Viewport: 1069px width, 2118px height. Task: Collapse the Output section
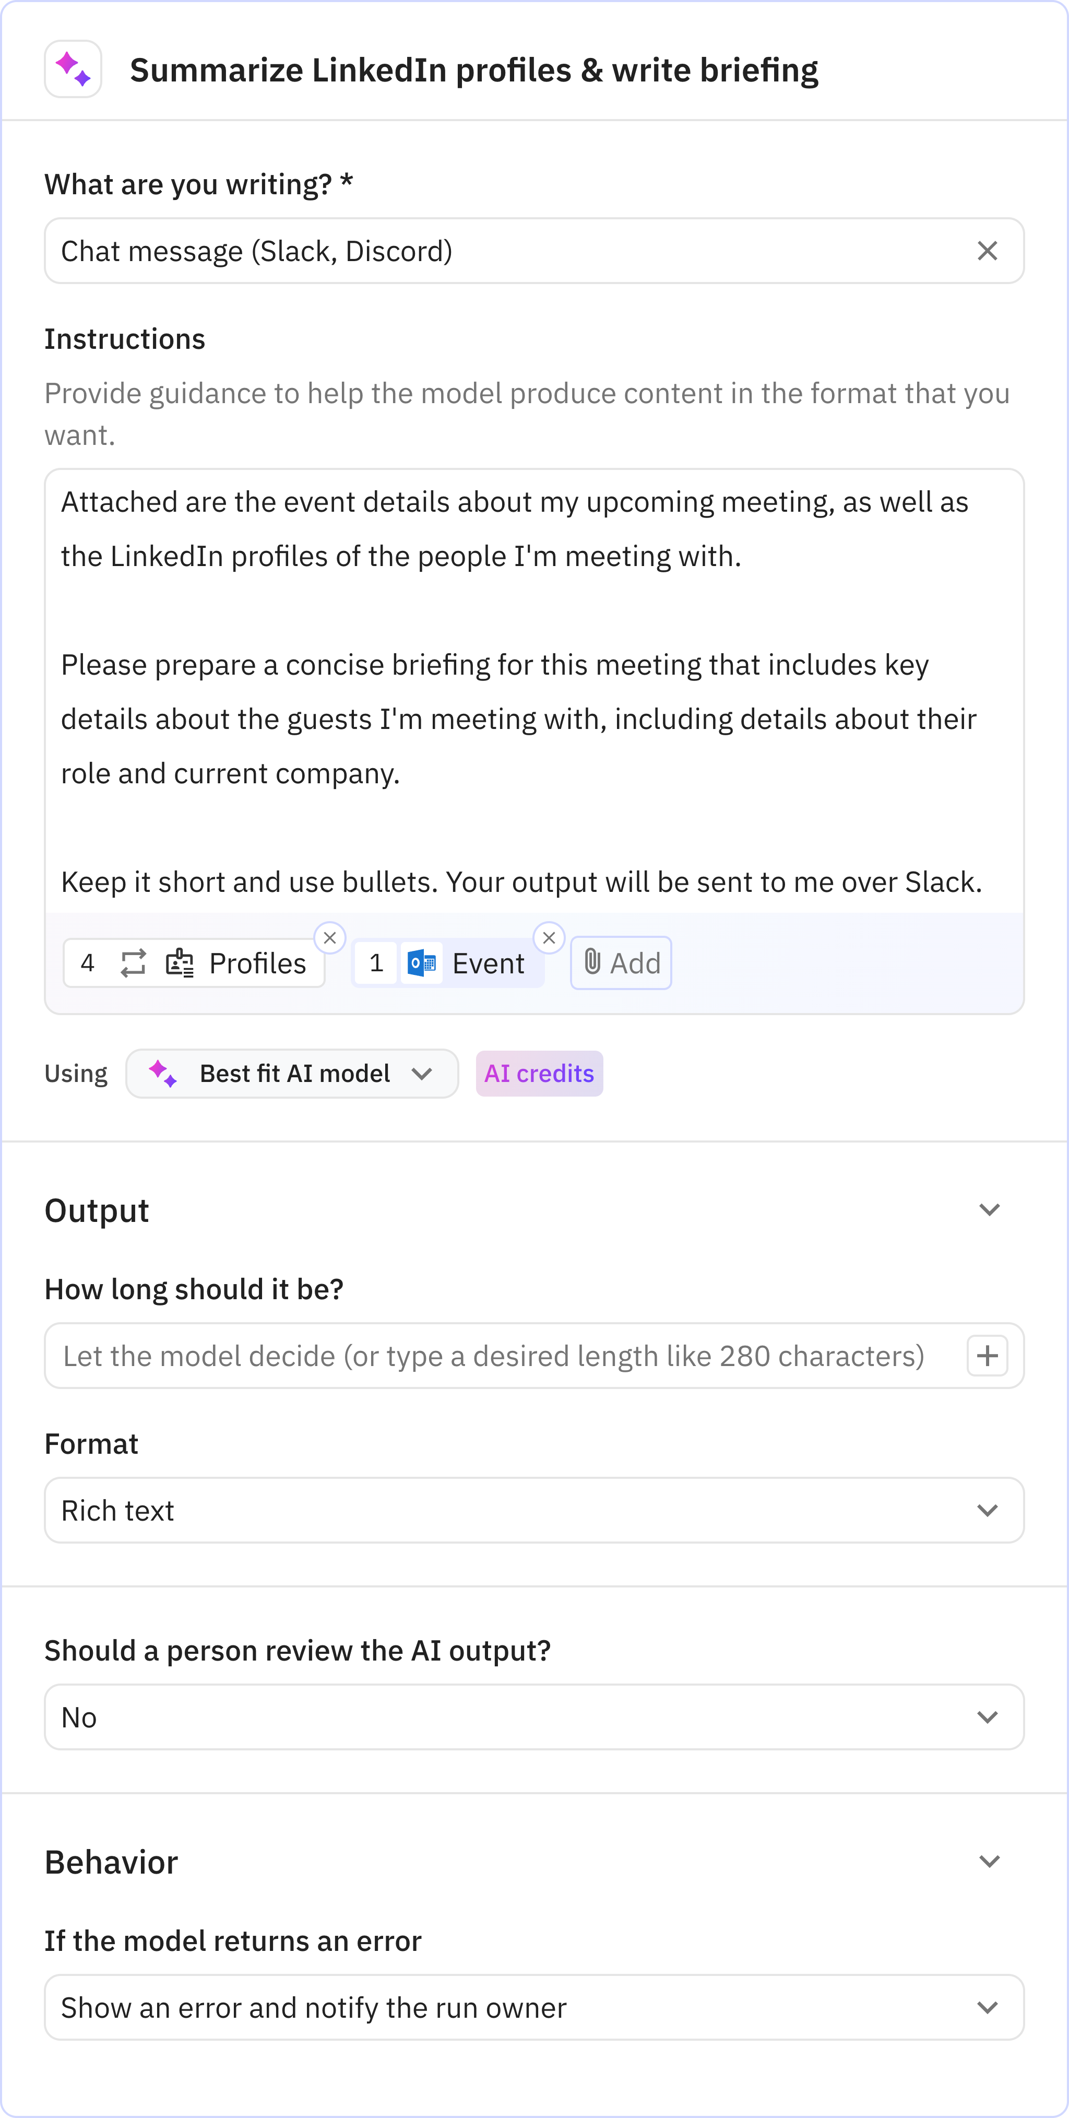click(990, 1209)
